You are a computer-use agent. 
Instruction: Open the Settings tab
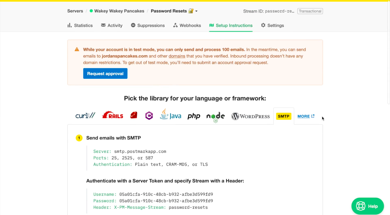pyautogui.click(x=272, y=25)
